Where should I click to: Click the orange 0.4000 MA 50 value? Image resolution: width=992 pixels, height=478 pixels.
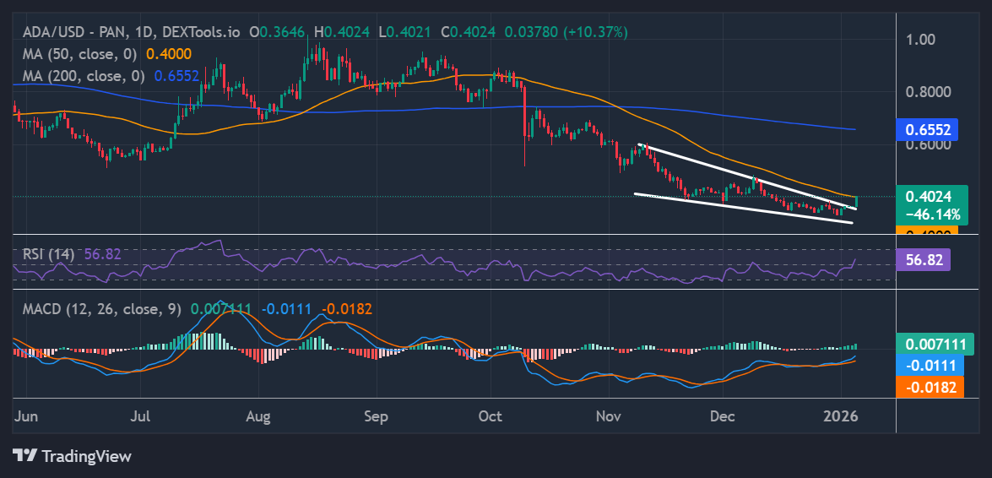169,53
